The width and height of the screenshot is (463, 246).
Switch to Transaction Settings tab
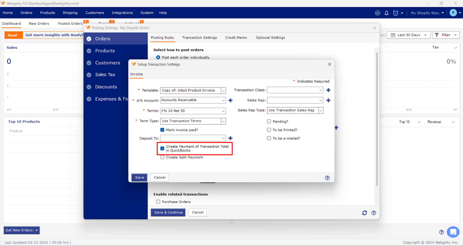pyautogui.click(x=199, y=38)
